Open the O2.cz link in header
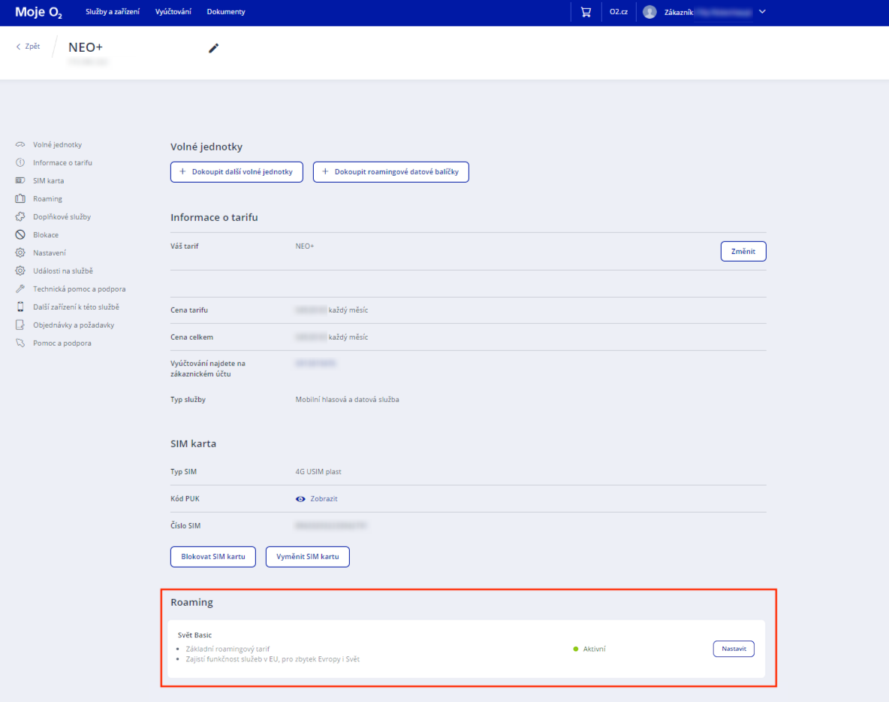 click(x=619, y=12)
